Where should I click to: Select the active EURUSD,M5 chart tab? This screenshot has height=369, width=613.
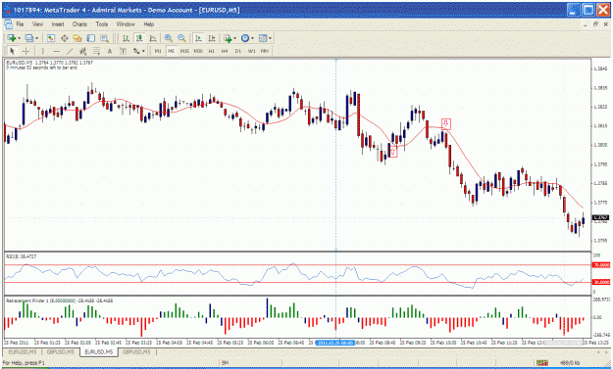point(99,351)
